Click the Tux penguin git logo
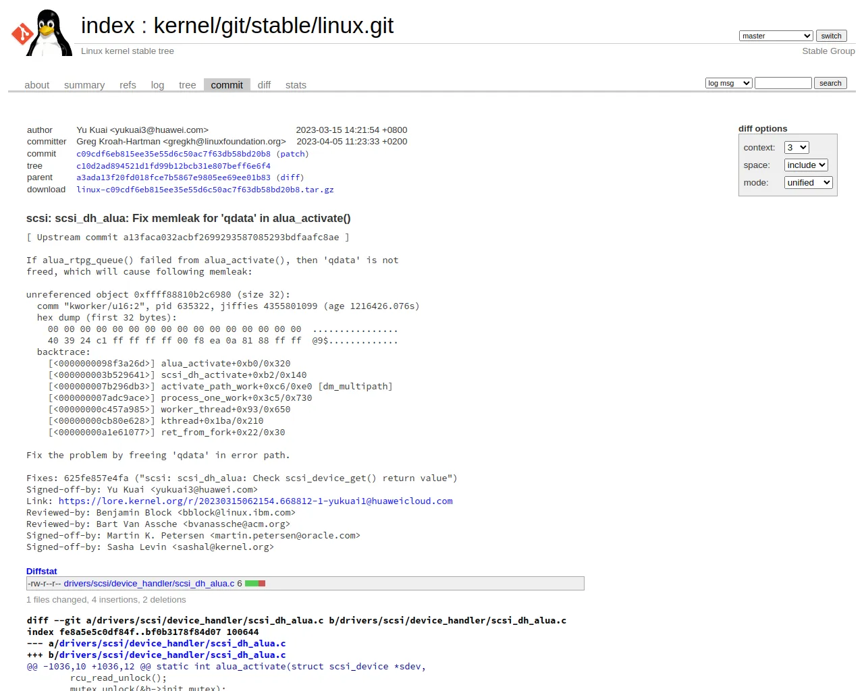Viewport: 864px width, 691px height. [x=43, y=32]
